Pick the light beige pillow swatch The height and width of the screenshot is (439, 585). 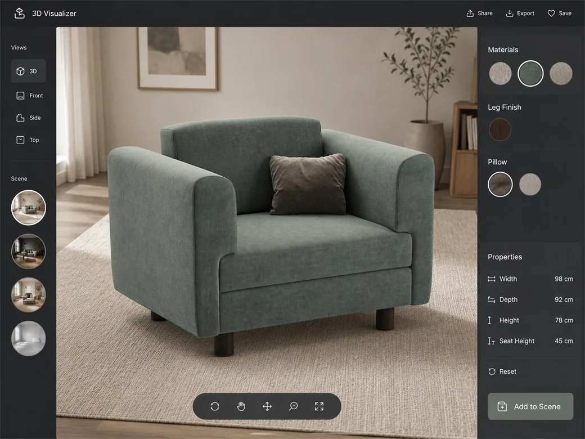point(530,184)
